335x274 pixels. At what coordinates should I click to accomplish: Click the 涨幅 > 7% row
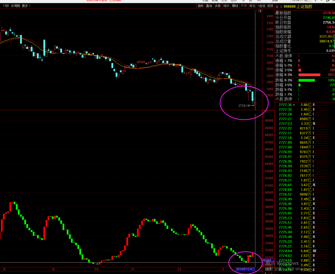(x=305, y=61)
